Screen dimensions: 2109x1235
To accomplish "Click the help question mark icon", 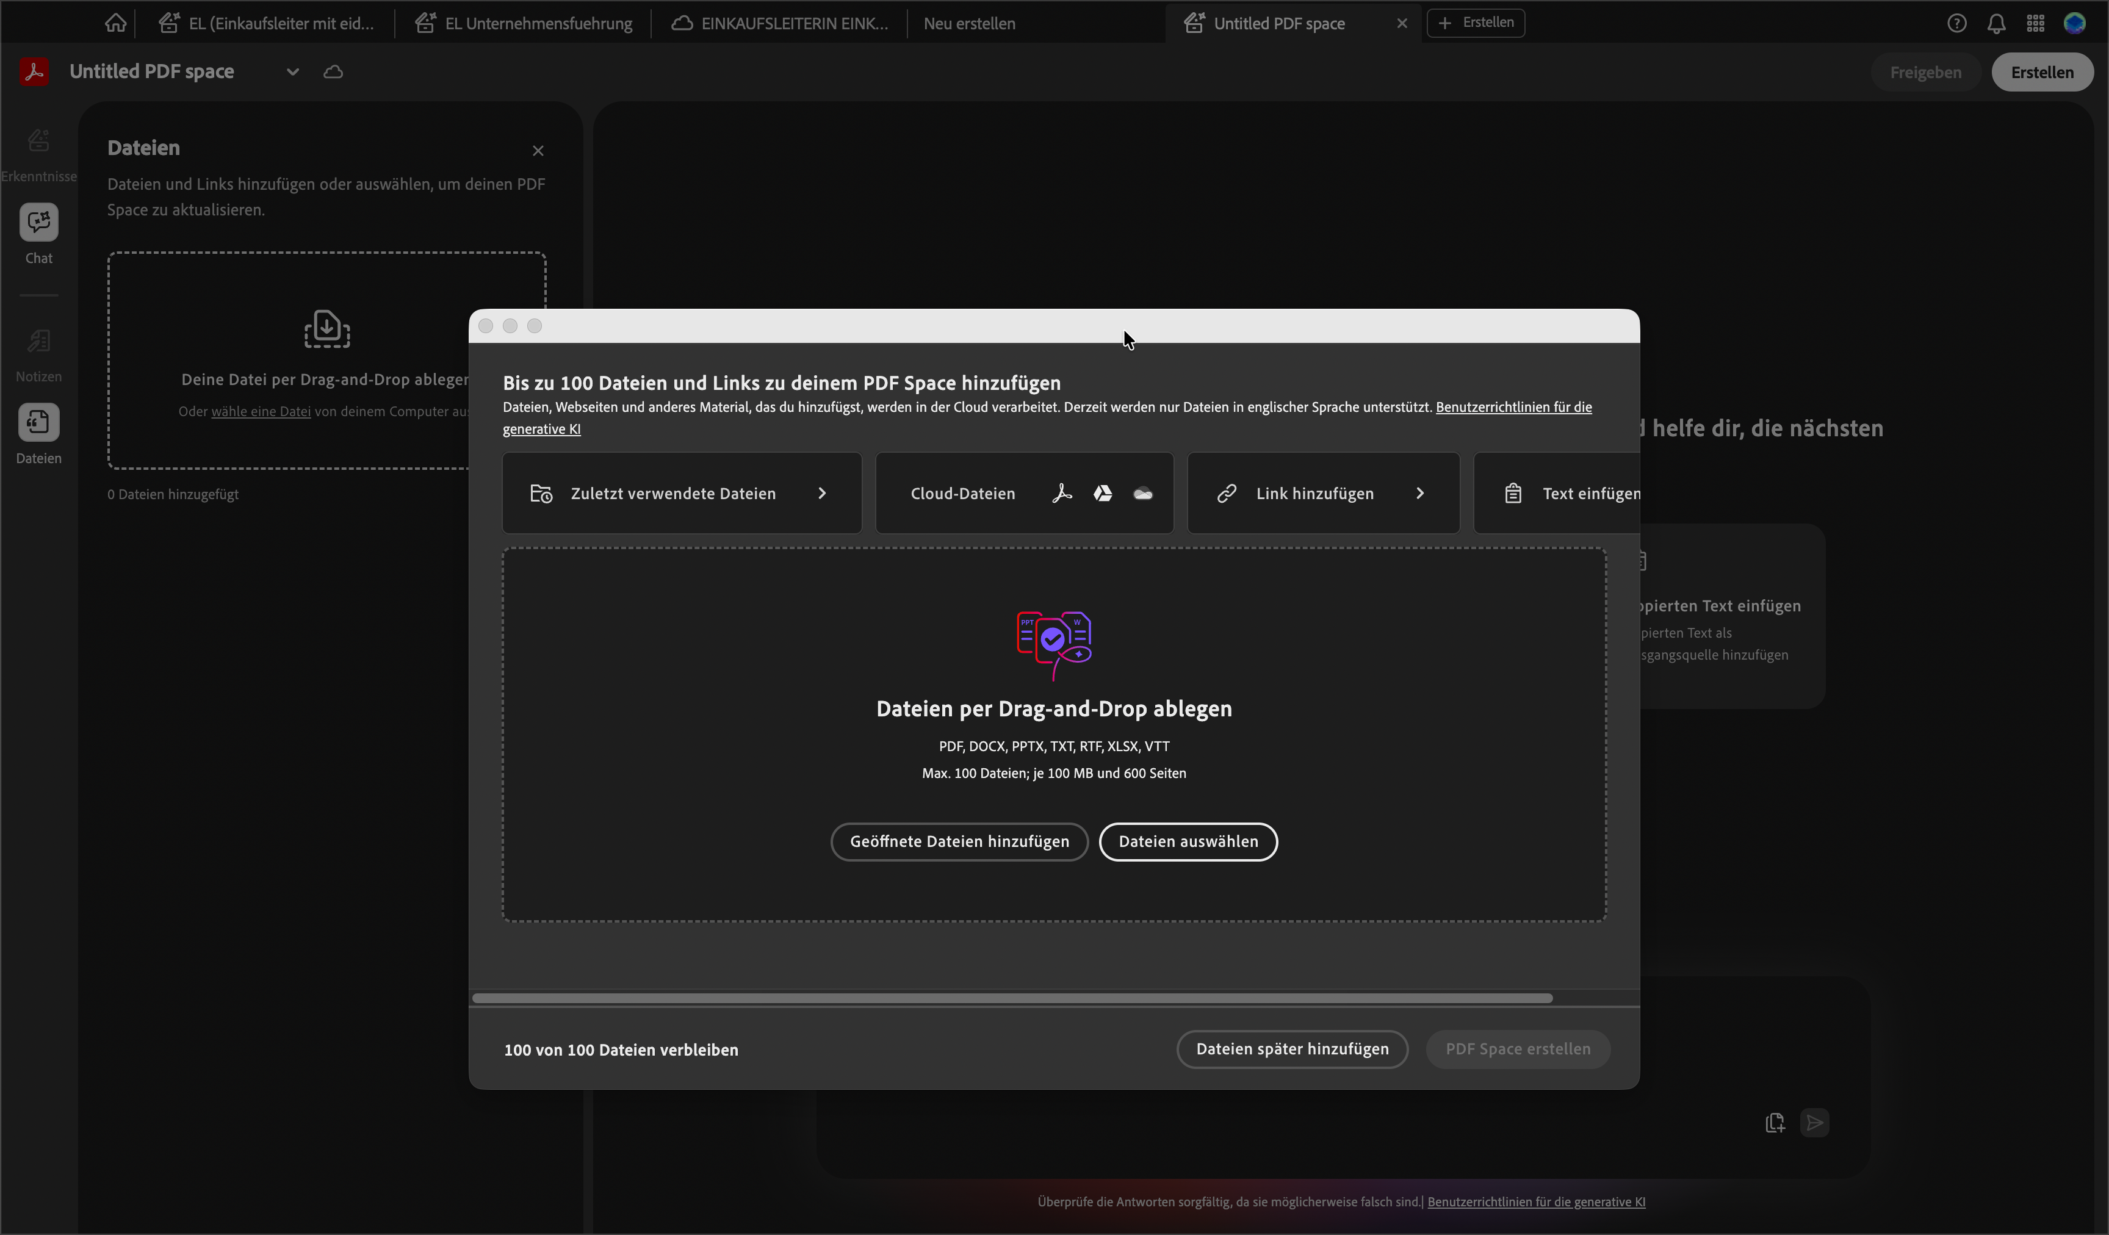I will point(1956,23).
